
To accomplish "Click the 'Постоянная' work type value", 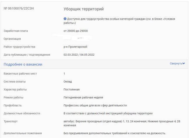I will (x=72, y=90).
